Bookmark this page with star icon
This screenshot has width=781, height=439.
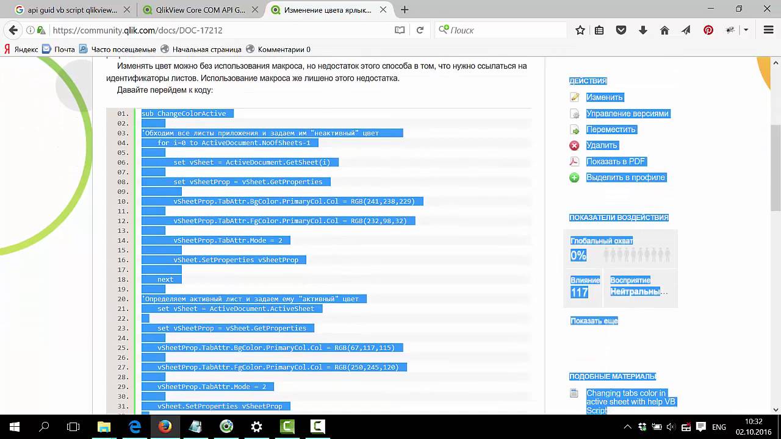click(x=580, y=30)
